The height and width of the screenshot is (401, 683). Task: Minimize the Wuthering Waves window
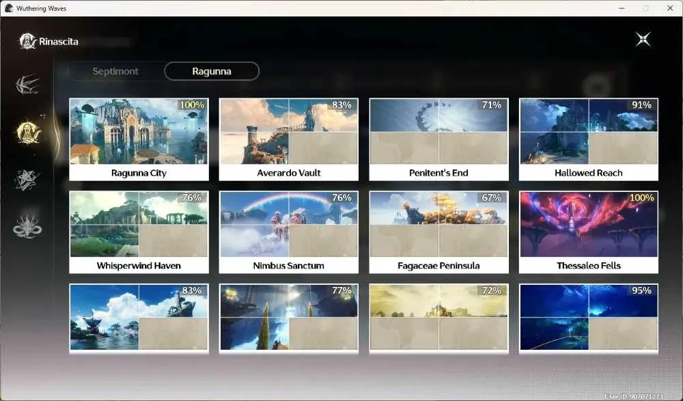click(622, 8)
